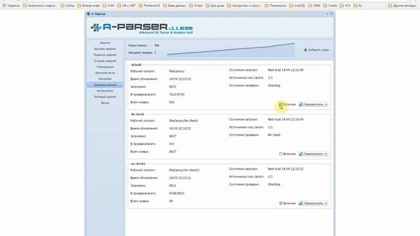Screen dimensions: 420x236
Task: Enable Включен checkbox for No check checker
Action: (281, 154)
